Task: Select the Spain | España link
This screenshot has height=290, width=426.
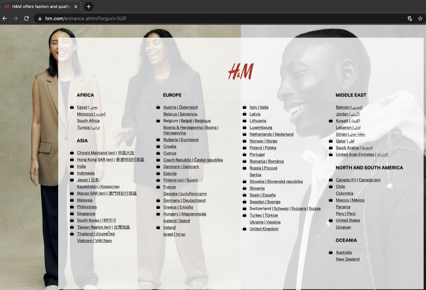Action: 263,195
